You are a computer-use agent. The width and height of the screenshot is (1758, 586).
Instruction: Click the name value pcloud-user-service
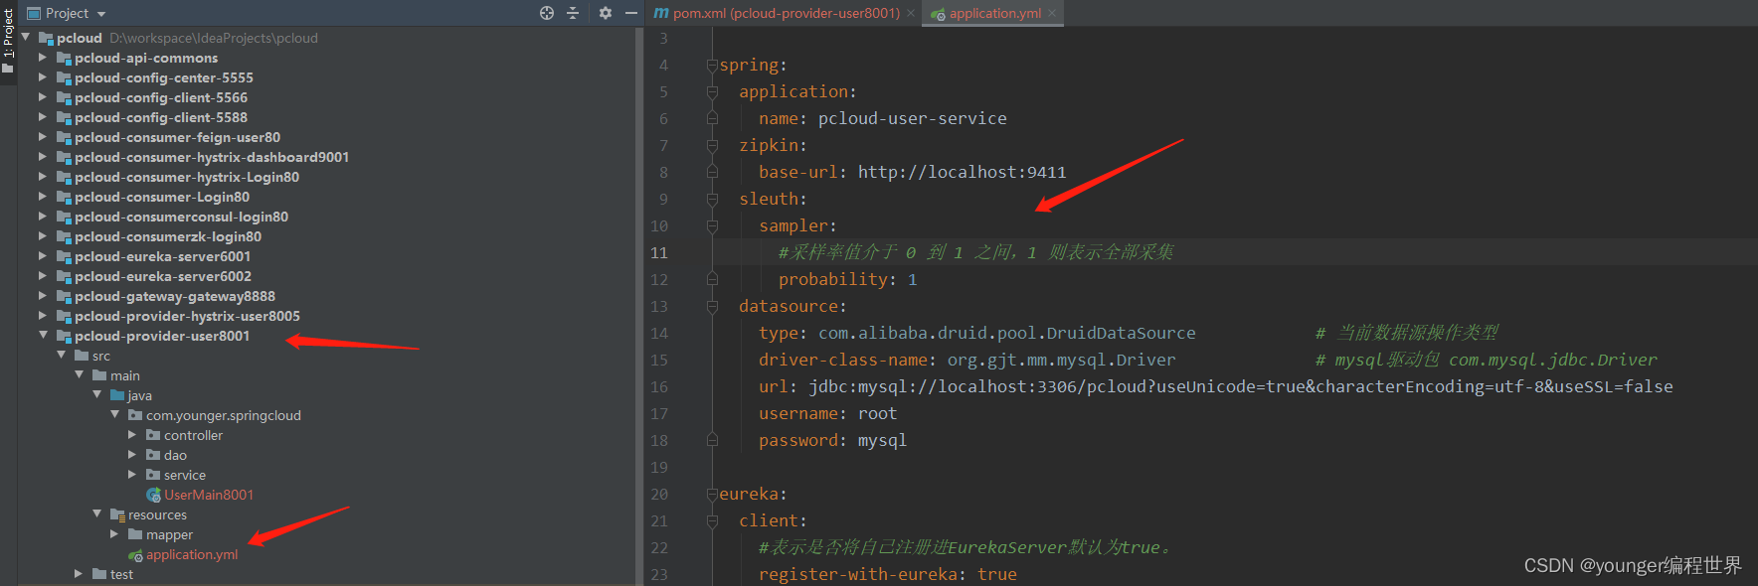coord(912,118)
